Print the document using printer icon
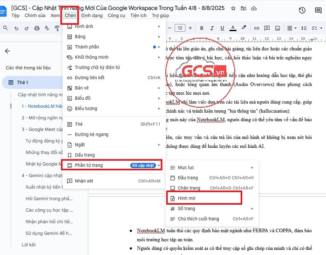The height and width of the screenshot is (255, 326). point(37,28)
